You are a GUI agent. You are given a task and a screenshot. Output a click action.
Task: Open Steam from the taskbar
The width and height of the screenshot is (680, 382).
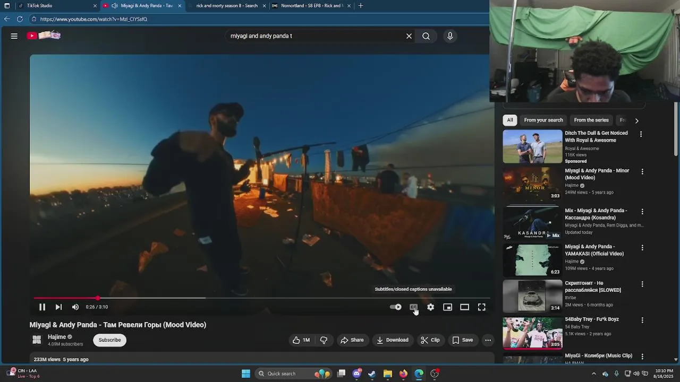tap(372, 374)
